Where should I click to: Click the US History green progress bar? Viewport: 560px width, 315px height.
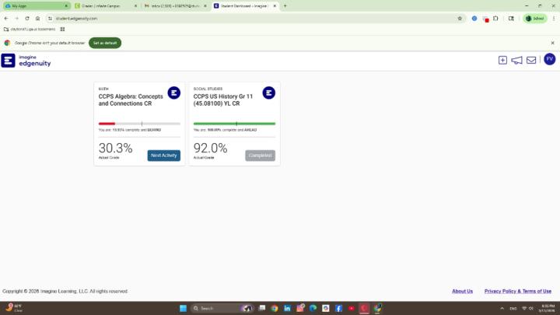click(x=234, y=124)
